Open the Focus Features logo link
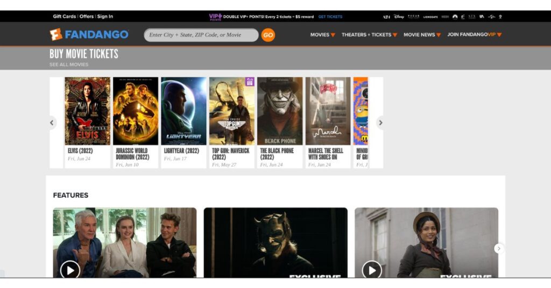This screenshot has height=288, width=551. [x=414, y=17]
